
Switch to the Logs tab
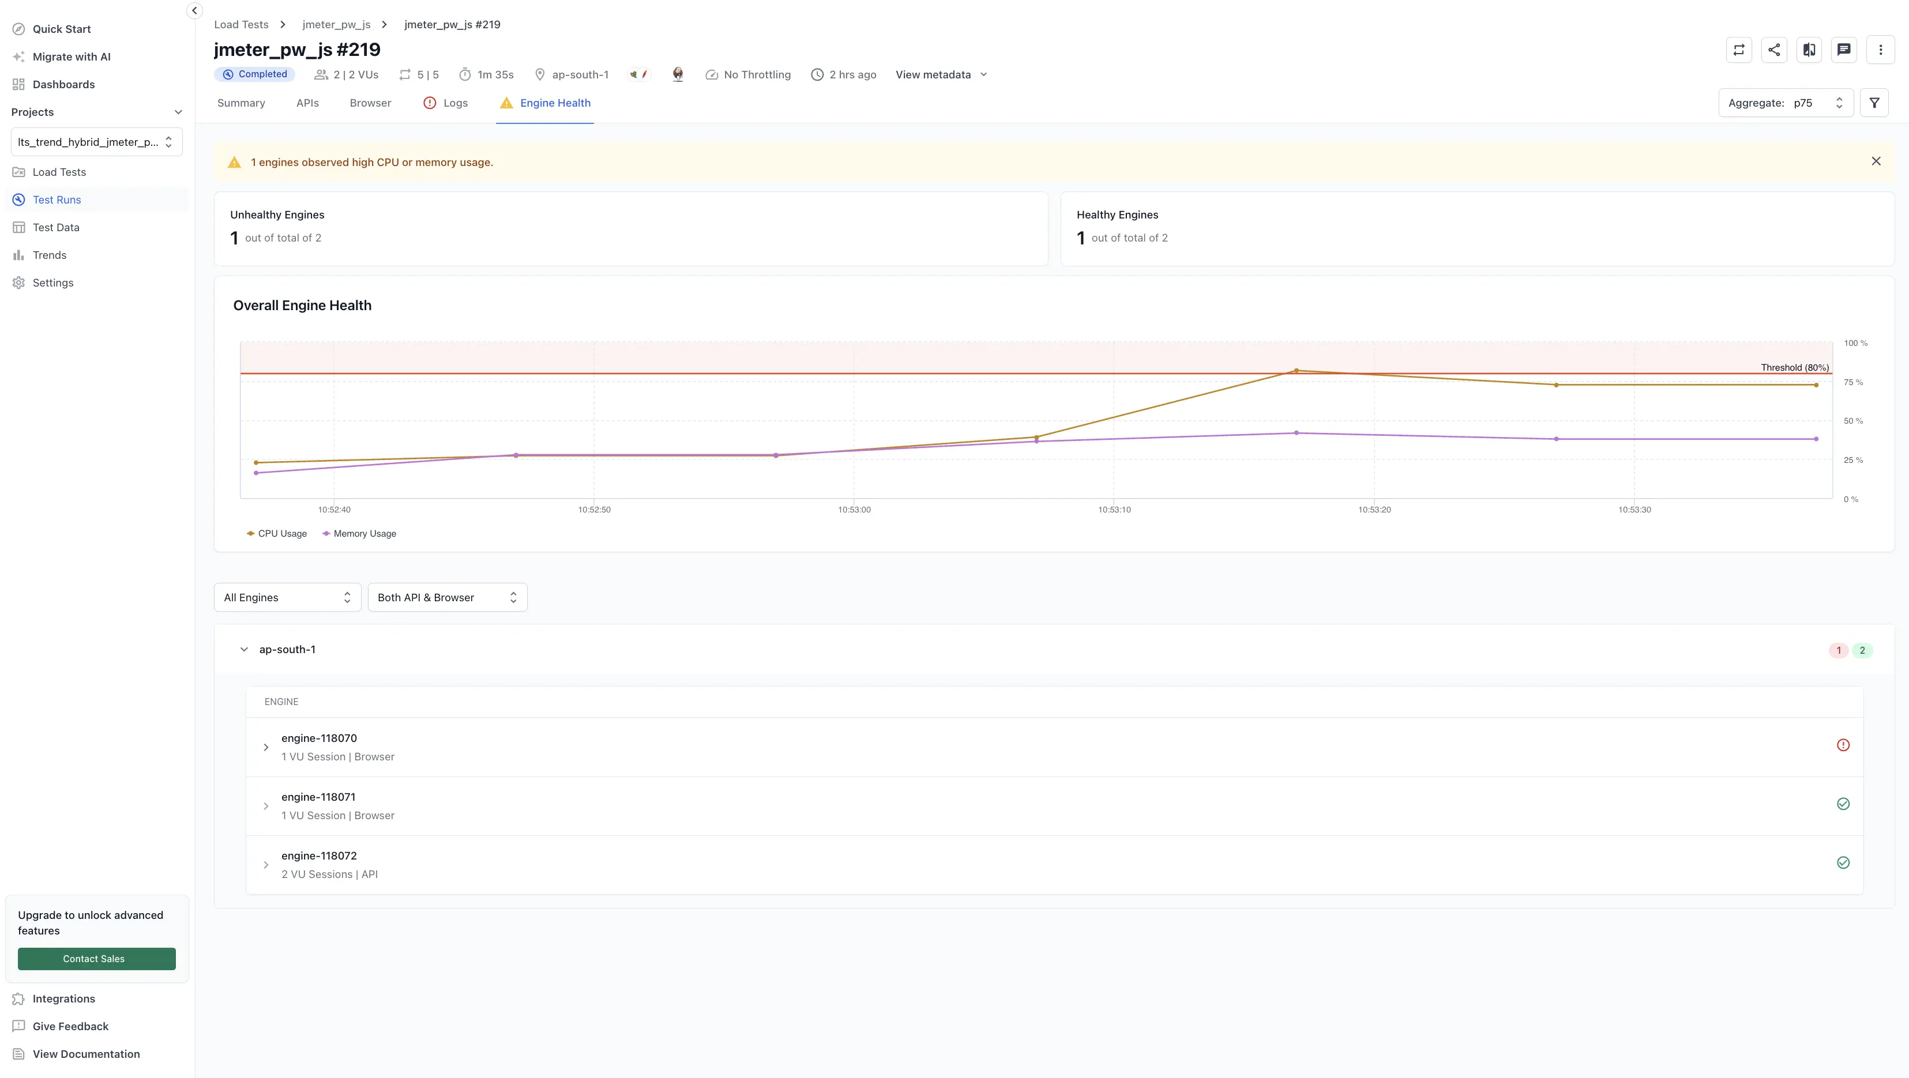pos(445,103)
